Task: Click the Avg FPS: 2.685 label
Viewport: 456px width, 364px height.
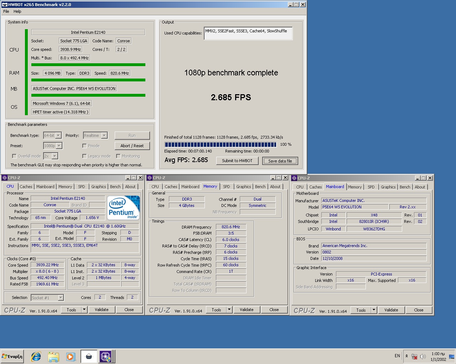Action: pos(186,160)
